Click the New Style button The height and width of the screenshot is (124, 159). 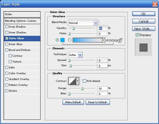(144, 29)
